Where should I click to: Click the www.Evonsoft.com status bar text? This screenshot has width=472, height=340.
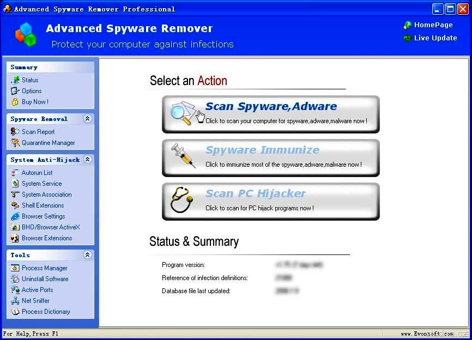point(427,333)
